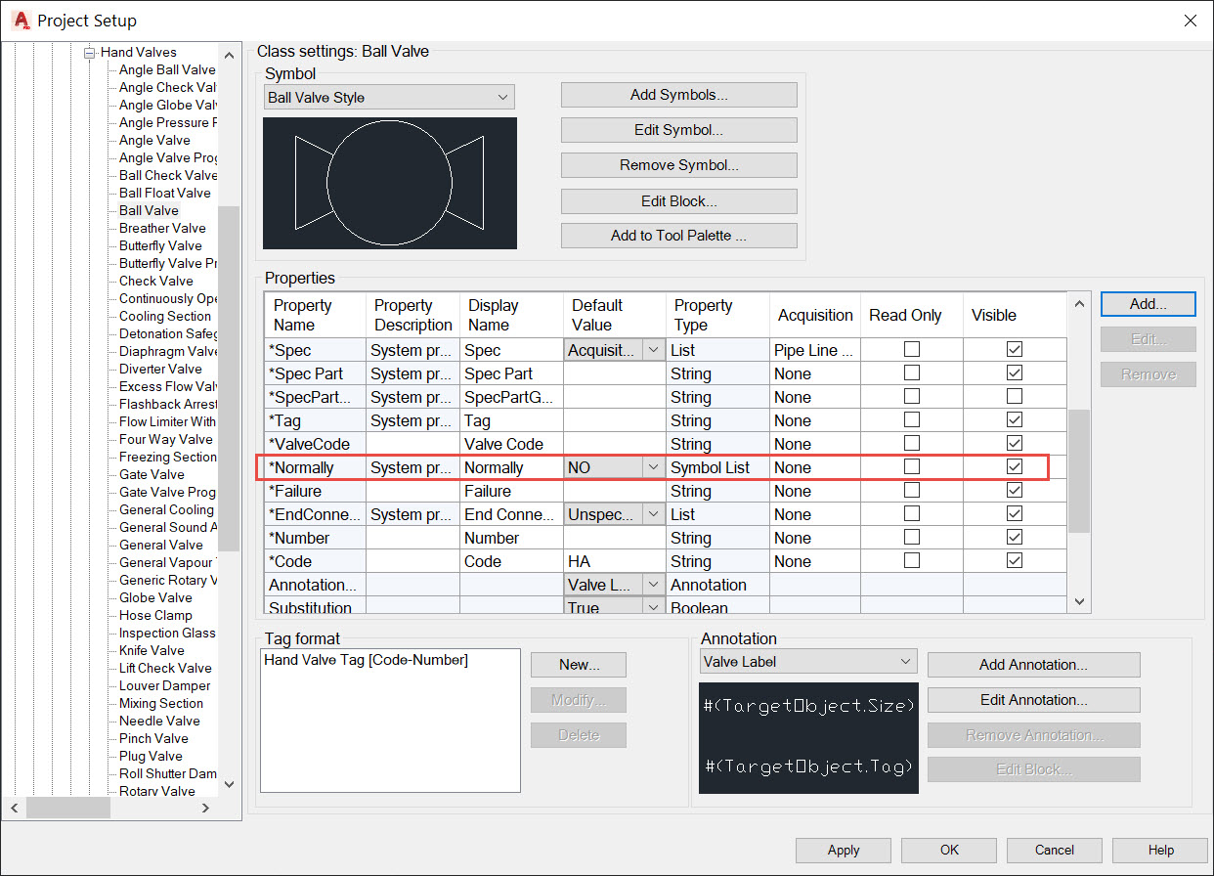The width and height of the screenshot is (1214, 876).
Task: Click the Pipe Line acquisition cell
Action: click(x=815, y=350)
